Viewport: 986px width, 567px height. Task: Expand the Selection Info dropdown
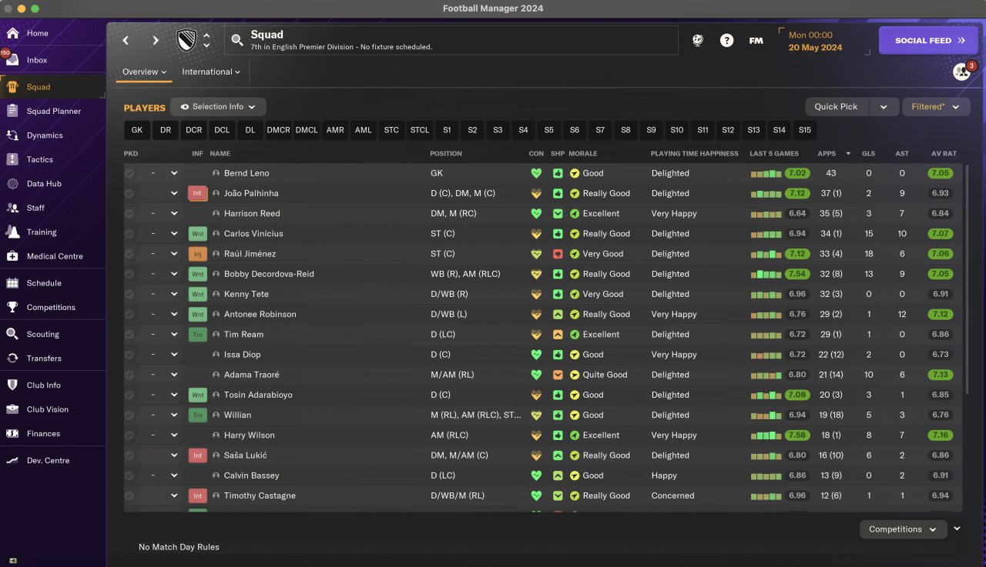[218, 107]
